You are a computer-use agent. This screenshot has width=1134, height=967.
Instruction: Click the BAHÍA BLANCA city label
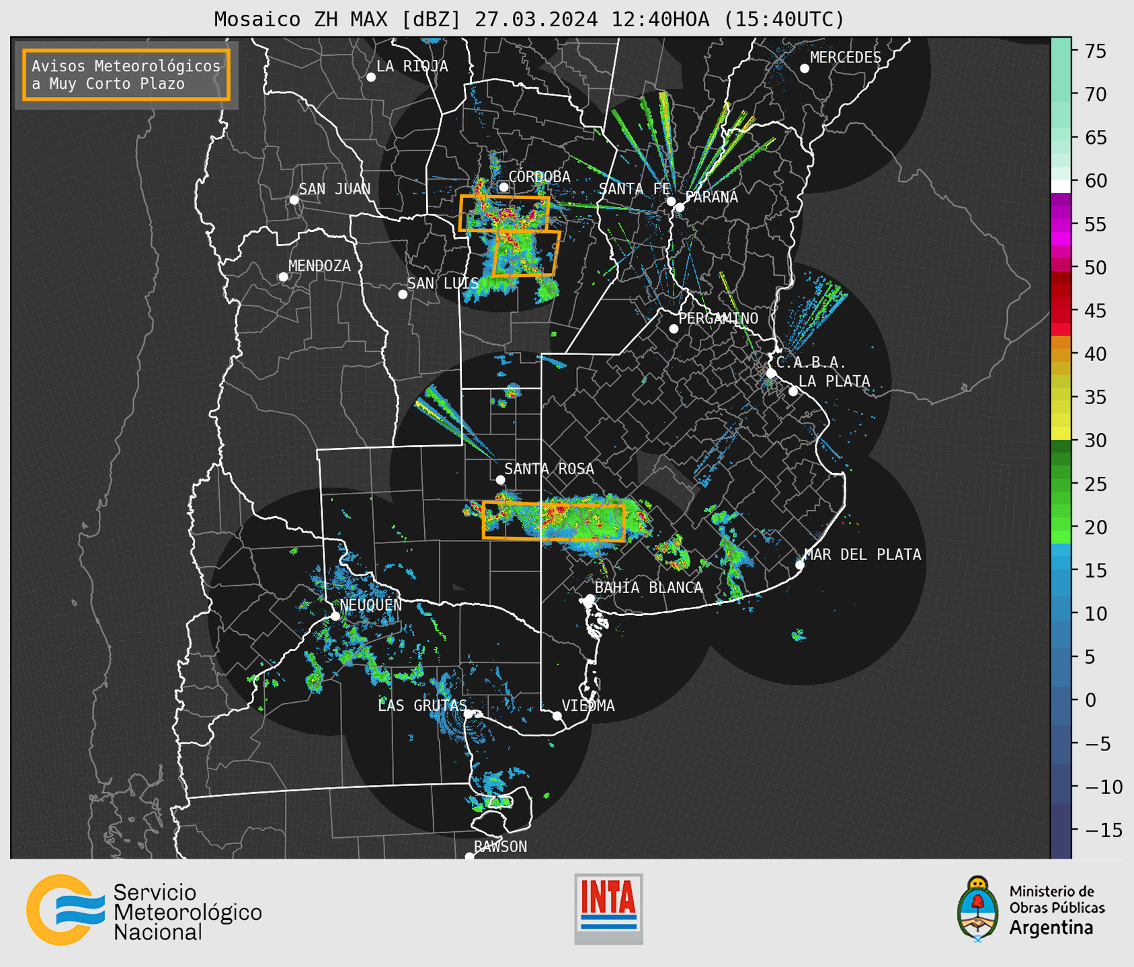click(649, 587)
